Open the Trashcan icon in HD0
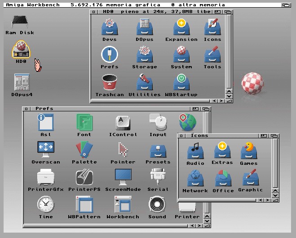Image resolution: width=296 pixels, height=238 pixels. click(x=109, y=83)
